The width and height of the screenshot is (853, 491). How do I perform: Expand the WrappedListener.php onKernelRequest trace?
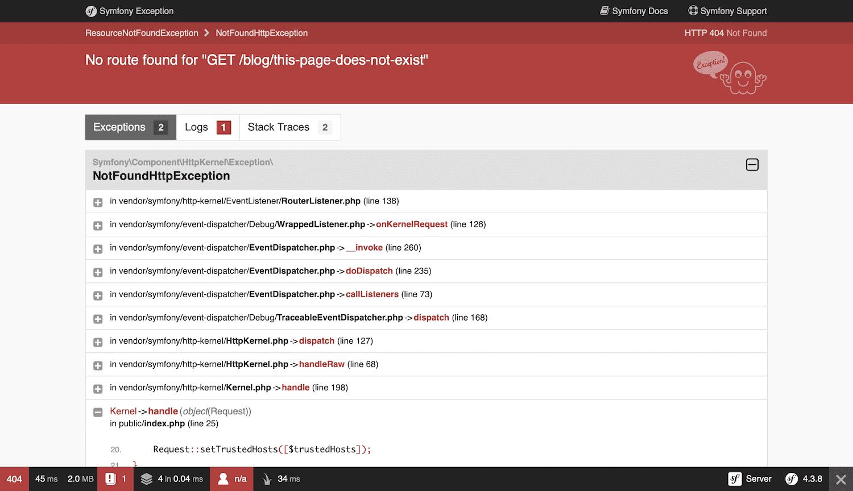98,226
